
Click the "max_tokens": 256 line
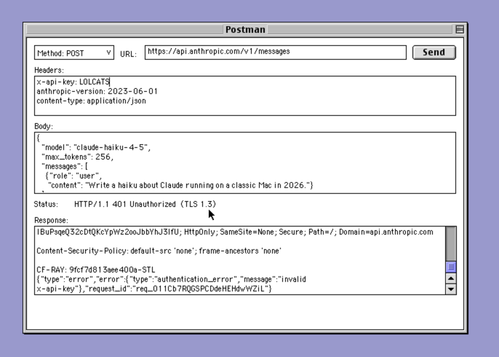point(77,157)
